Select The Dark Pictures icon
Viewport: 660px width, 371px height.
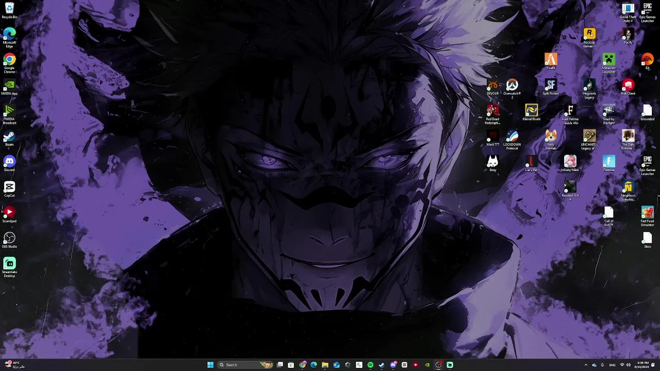(x=628, y=140)
